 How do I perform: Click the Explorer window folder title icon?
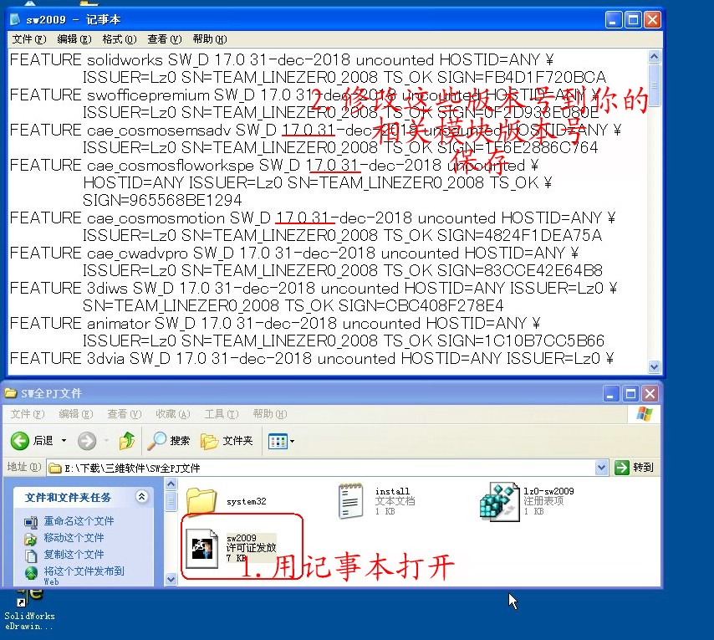pos(11,393)
